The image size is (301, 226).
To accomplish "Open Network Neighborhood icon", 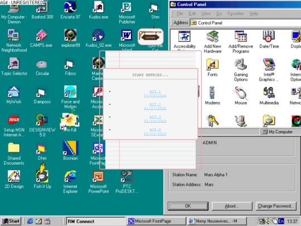I will click(x=14, y=41).
